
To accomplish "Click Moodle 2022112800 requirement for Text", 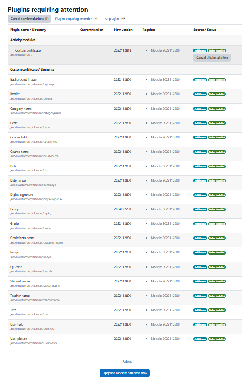I will pos(166,310).
